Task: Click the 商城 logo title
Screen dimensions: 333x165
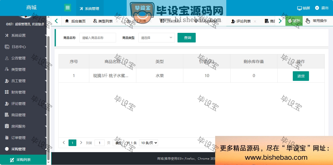Action: pos(31,8)
